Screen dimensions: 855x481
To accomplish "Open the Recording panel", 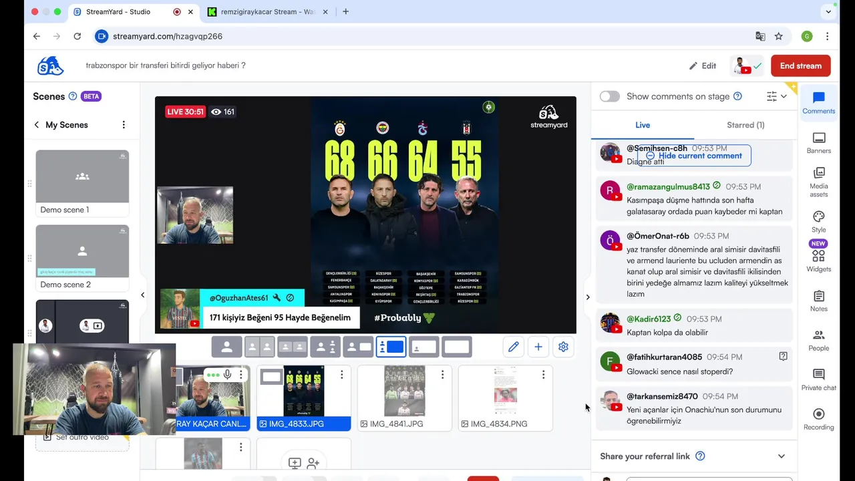I will 819,419.
